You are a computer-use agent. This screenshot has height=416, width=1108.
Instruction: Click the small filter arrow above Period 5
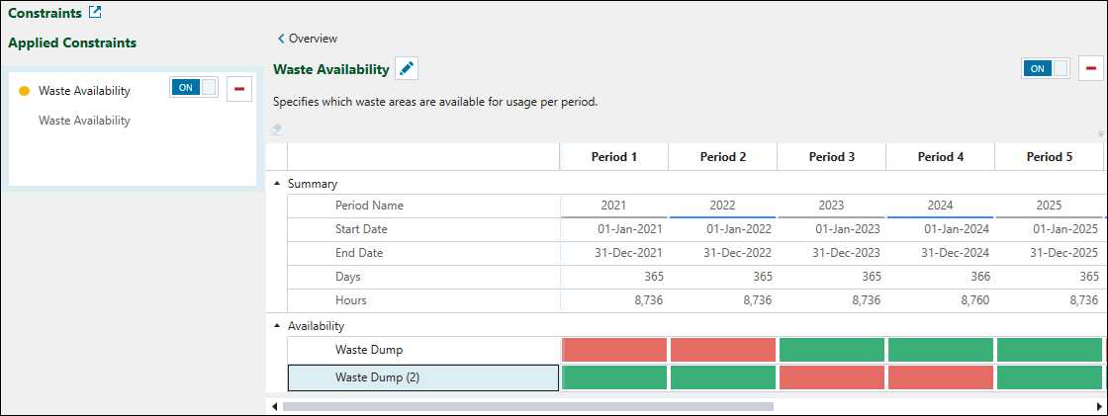coord(1100,134)
